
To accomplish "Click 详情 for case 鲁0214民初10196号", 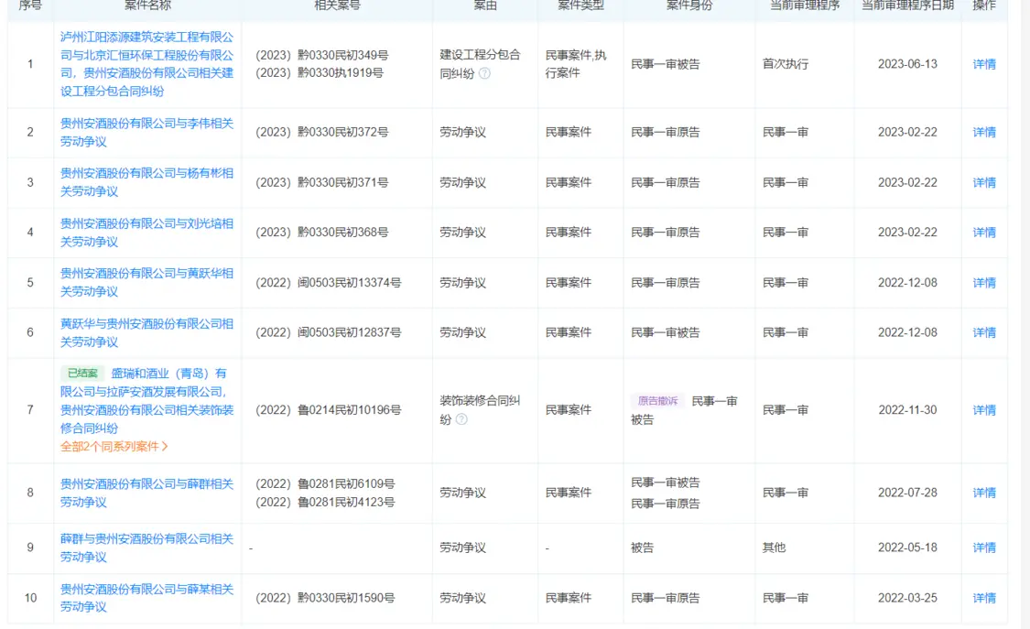I will pyautogui.click(x=984, y=410).
